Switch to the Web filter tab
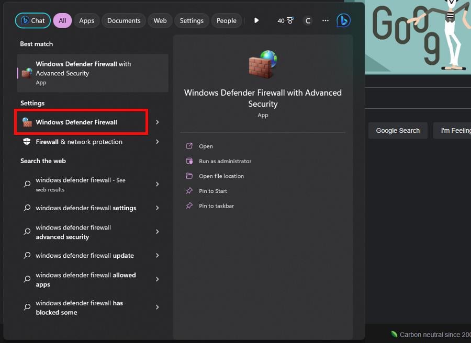 tap(160, 21)
